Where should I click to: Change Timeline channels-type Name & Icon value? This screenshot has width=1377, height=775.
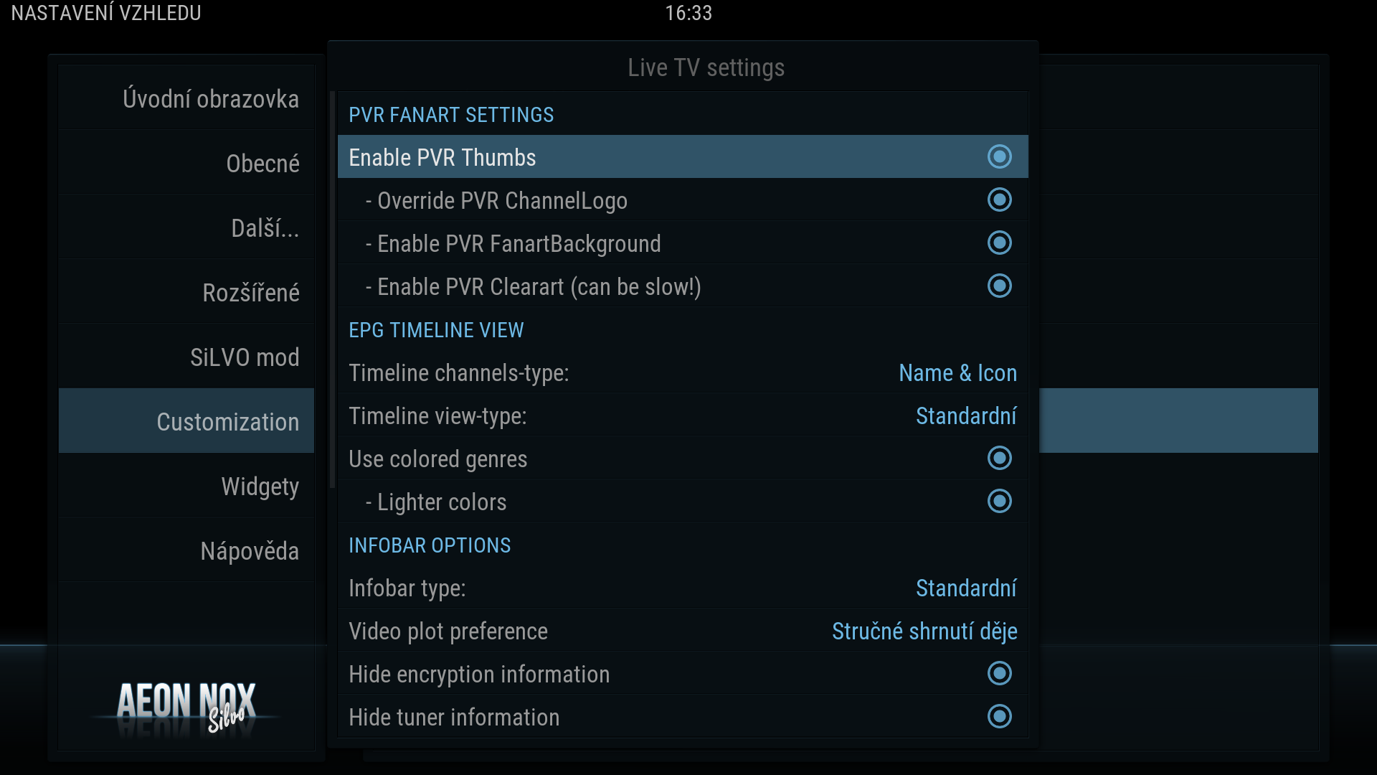957,373
